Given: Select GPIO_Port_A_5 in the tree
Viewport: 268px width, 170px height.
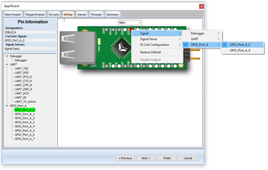Looking at the screenshot, I should coord(25,131).
